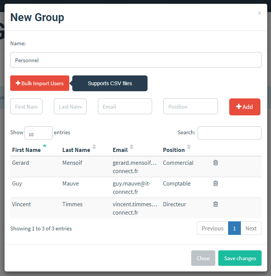
Task: Close the New Group dialog with X
Action: coord(259,13)
